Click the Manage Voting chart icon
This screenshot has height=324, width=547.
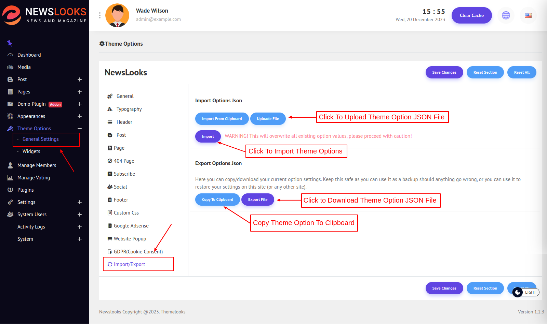[x=10, y=178]
